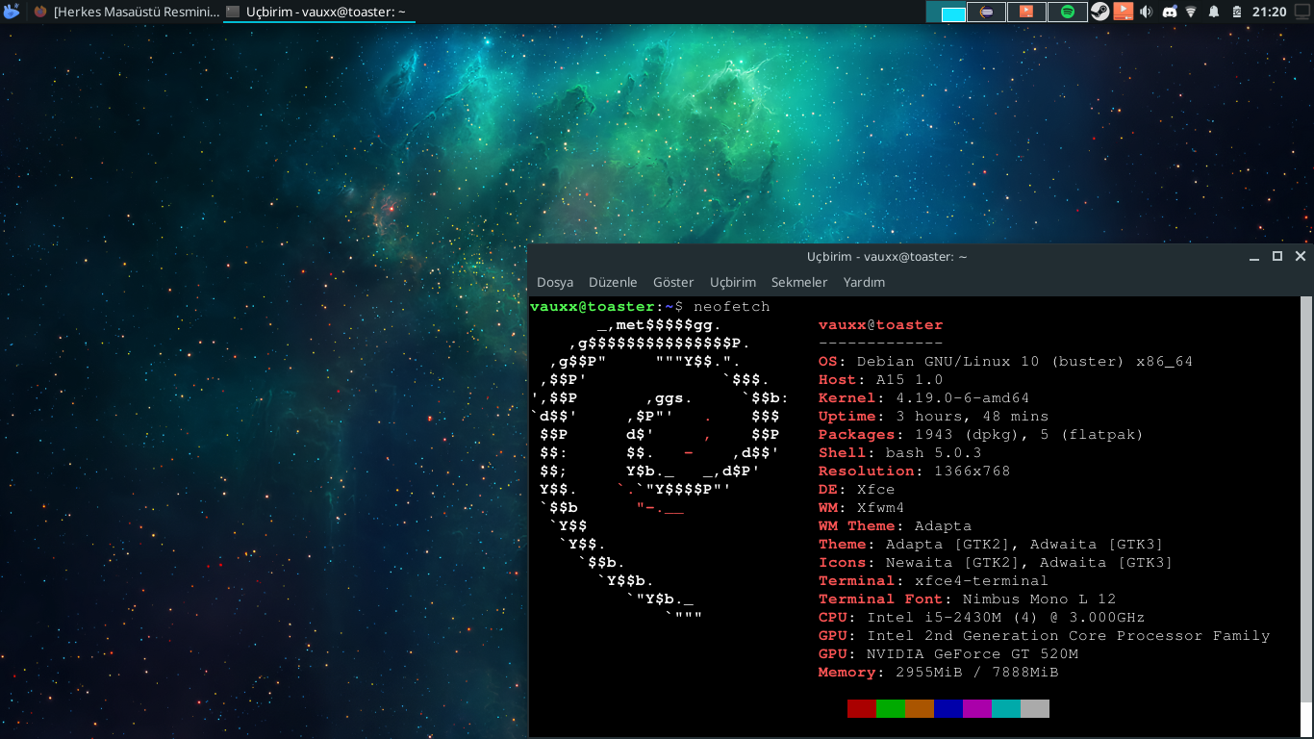Screen dimensions: 1314x739
Task: Open the notifications bell icon
Action: coord(1214,12)
